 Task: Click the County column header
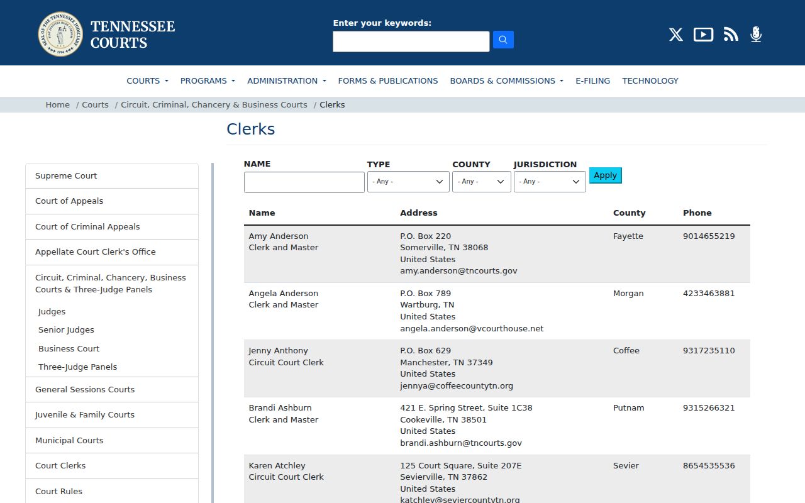coord(630,213)
